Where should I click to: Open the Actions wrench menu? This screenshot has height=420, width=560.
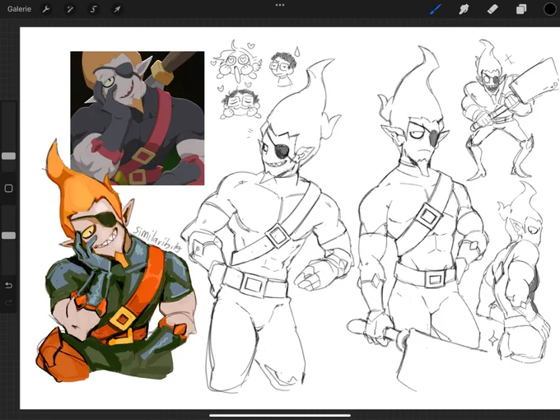tap(46, 9)
